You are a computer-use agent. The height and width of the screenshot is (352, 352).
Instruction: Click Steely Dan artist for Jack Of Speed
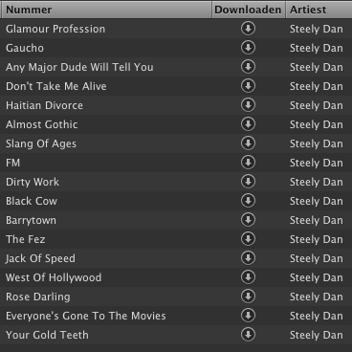317,258
